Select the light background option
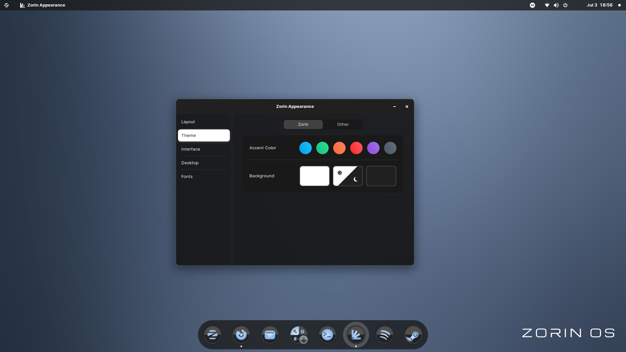This screenshot has height=352, width=626. tap(315, 176)
